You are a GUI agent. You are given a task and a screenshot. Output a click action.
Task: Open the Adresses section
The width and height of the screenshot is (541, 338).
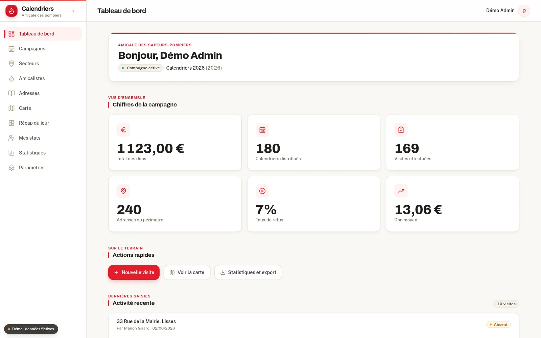click(43, 93)
